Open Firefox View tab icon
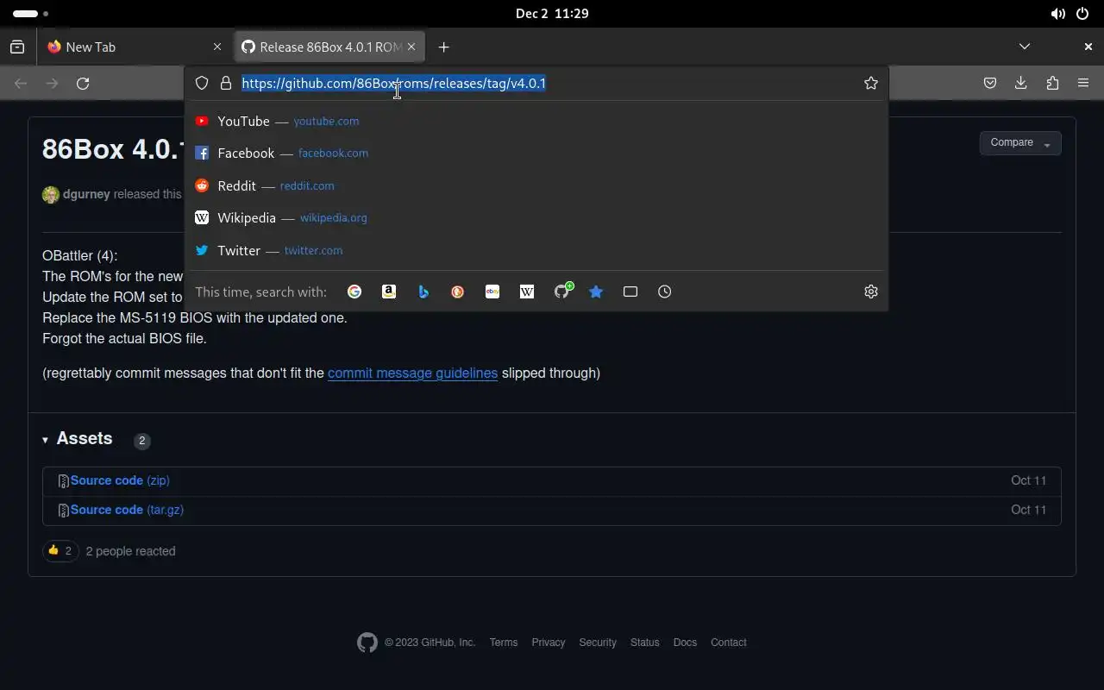 click(x=17, y=47)
